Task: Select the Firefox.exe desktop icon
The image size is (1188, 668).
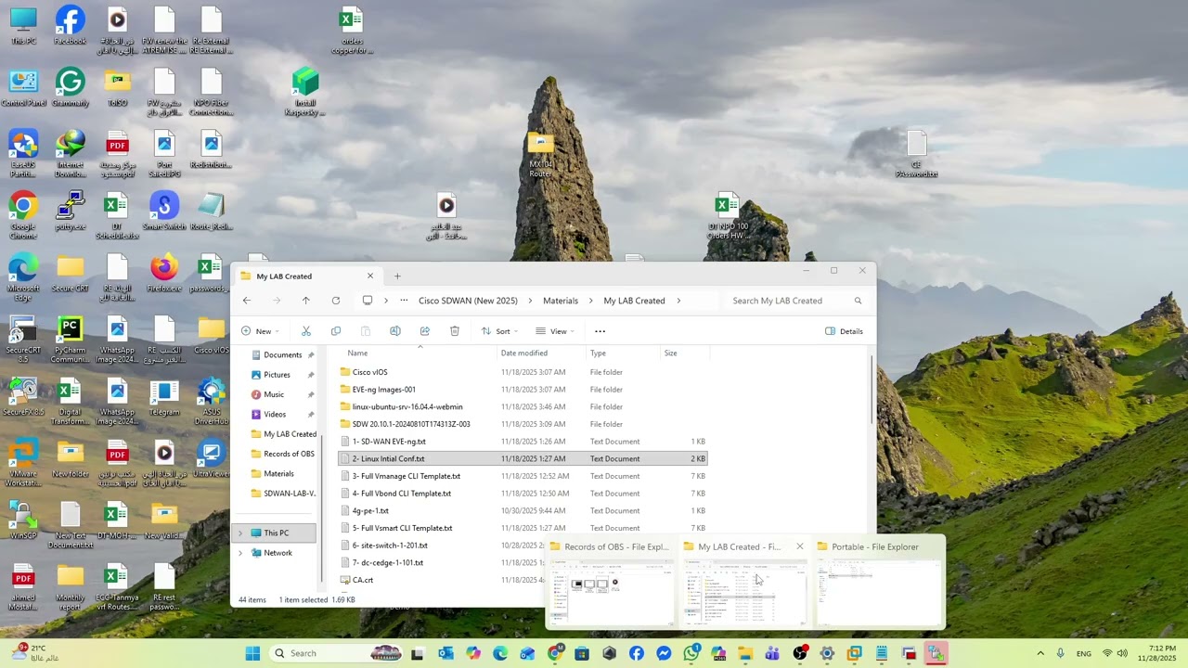Action: point(164,273)
